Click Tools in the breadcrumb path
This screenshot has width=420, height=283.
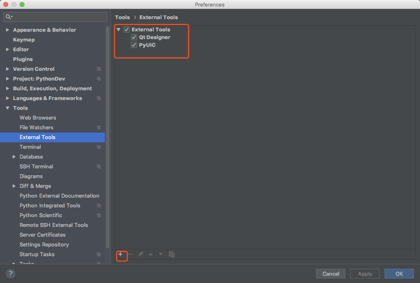122,17
